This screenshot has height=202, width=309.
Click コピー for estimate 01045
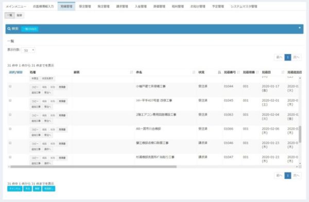click(x=35, y=101)
